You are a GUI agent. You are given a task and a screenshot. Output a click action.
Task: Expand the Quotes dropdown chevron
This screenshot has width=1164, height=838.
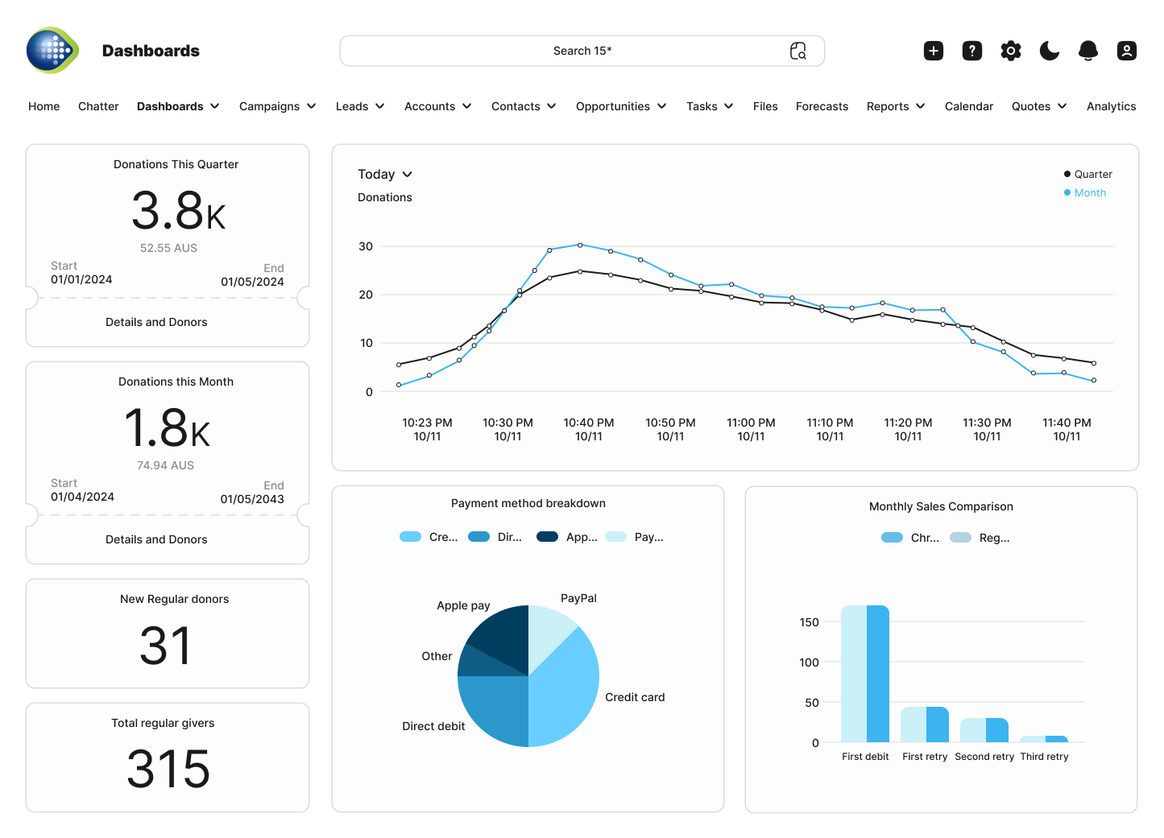1062,106
